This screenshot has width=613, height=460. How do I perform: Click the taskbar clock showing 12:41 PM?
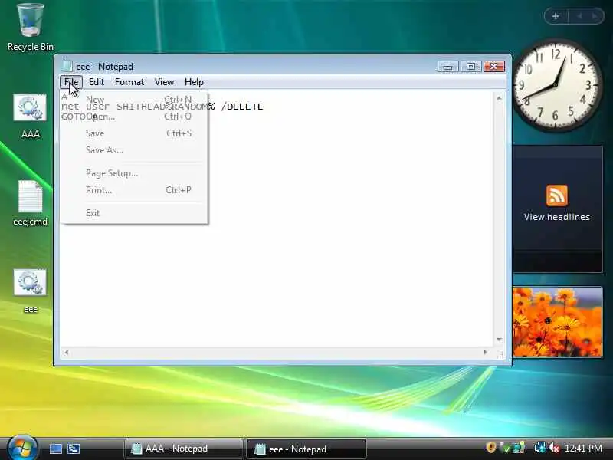583,448
